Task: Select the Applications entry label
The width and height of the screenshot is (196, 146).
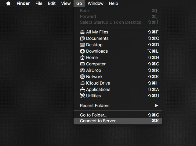Action: 98,89
